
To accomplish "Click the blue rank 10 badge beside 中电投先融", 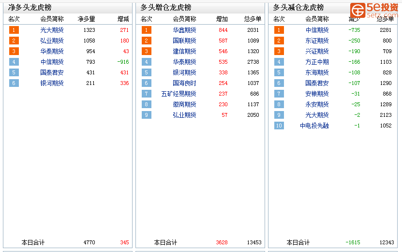I will [x=279, y=126].
